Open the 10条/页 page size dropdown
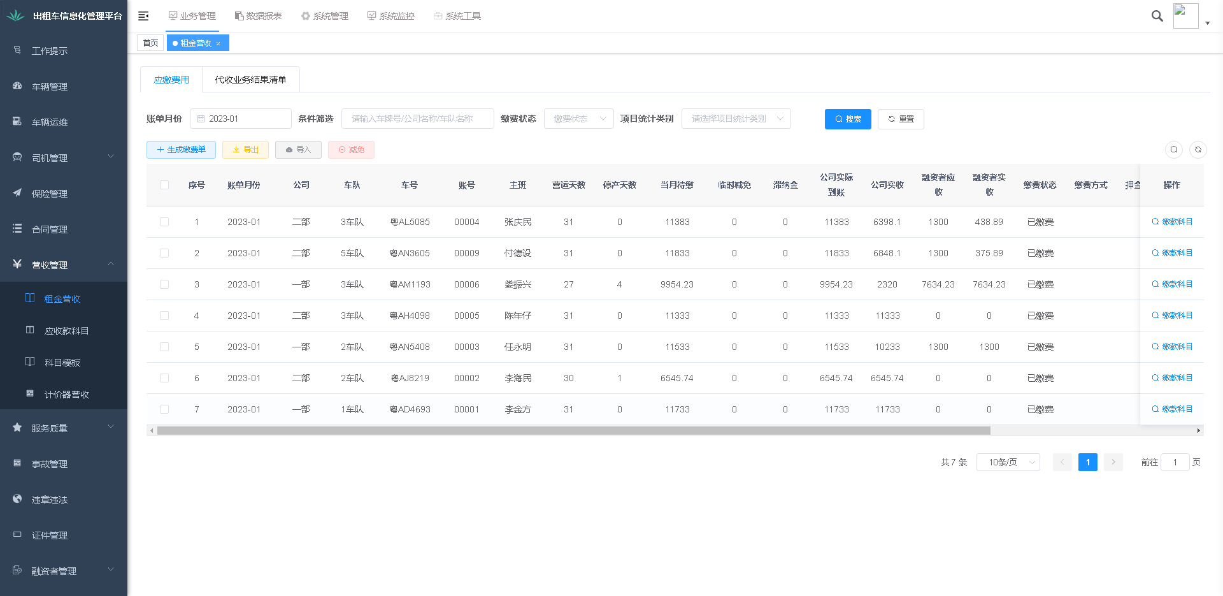 [x=1008, y=462]
